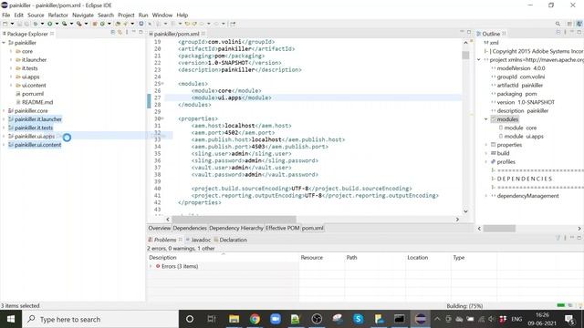Select README.md in Package Explorer
This screenshot has width=584, height=328.
tap(34, 102)
